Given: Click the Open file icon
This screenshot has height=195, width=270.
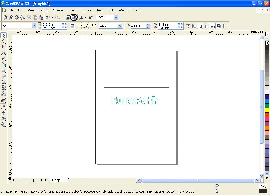Looking at the screenshot, I should pos(11,17).
